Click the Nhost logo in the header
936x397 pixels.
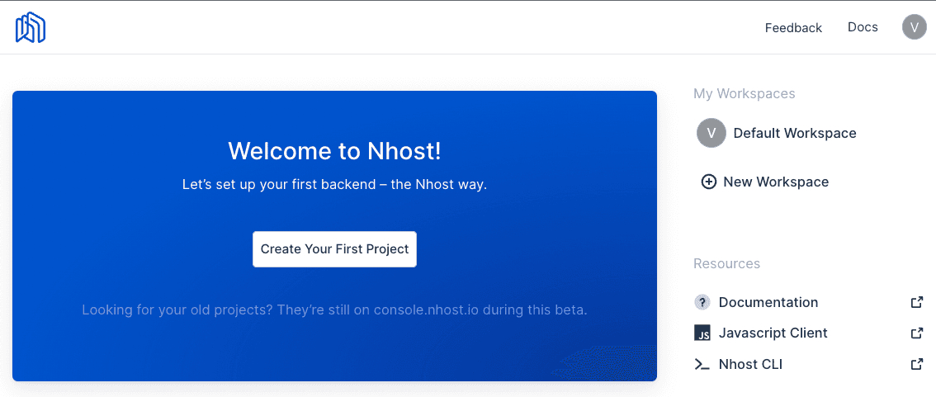click(31, 27)
